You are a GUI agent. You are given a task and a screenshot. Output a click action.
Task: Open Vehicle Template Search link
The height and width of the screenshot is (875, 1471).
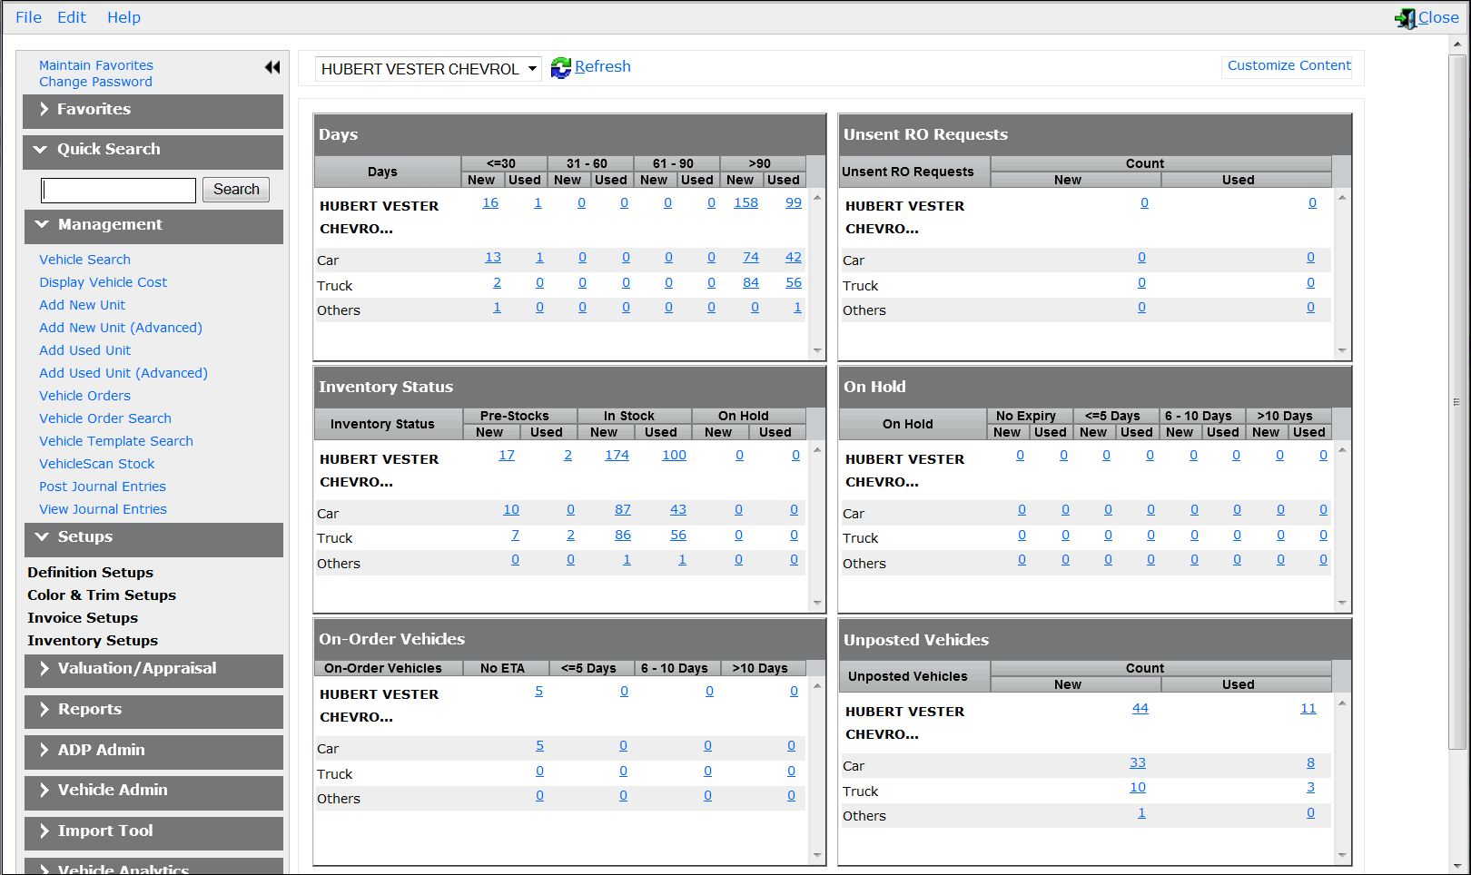pyautogui.click(x=115, y=441)
